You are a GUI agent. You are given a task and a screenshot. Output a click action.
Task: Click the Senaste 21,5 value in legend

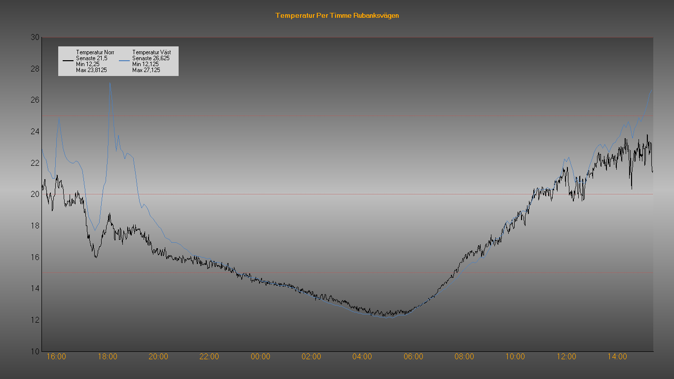click(x=91, y=58)
